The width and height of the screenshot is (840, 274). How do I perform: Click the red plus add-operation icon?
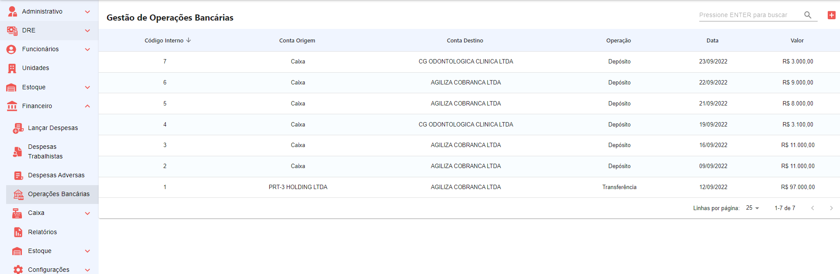coord(831,15)
